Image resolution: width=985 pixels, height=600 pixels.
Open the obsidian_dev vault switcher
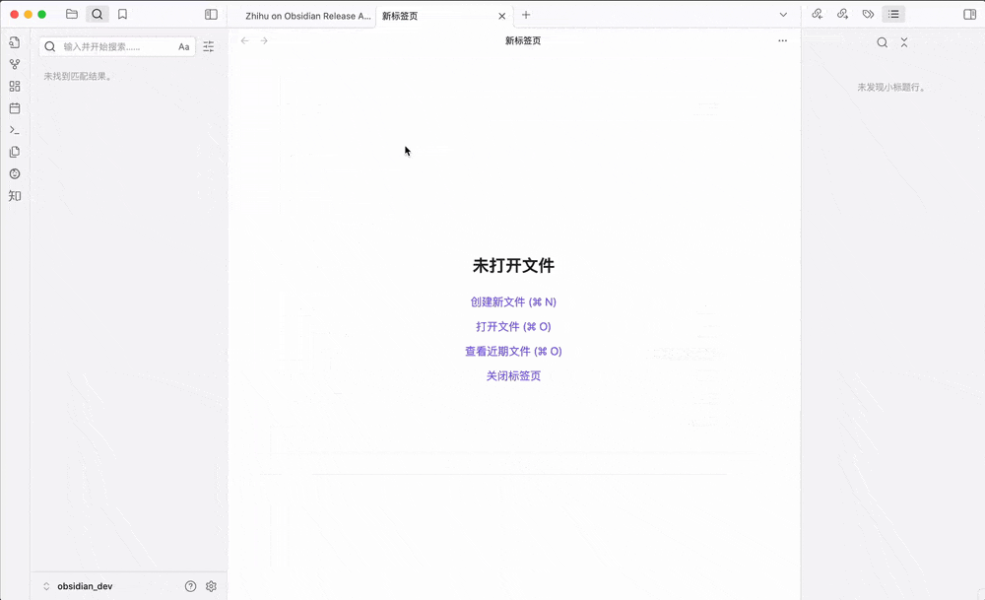(x=84, y=585)
